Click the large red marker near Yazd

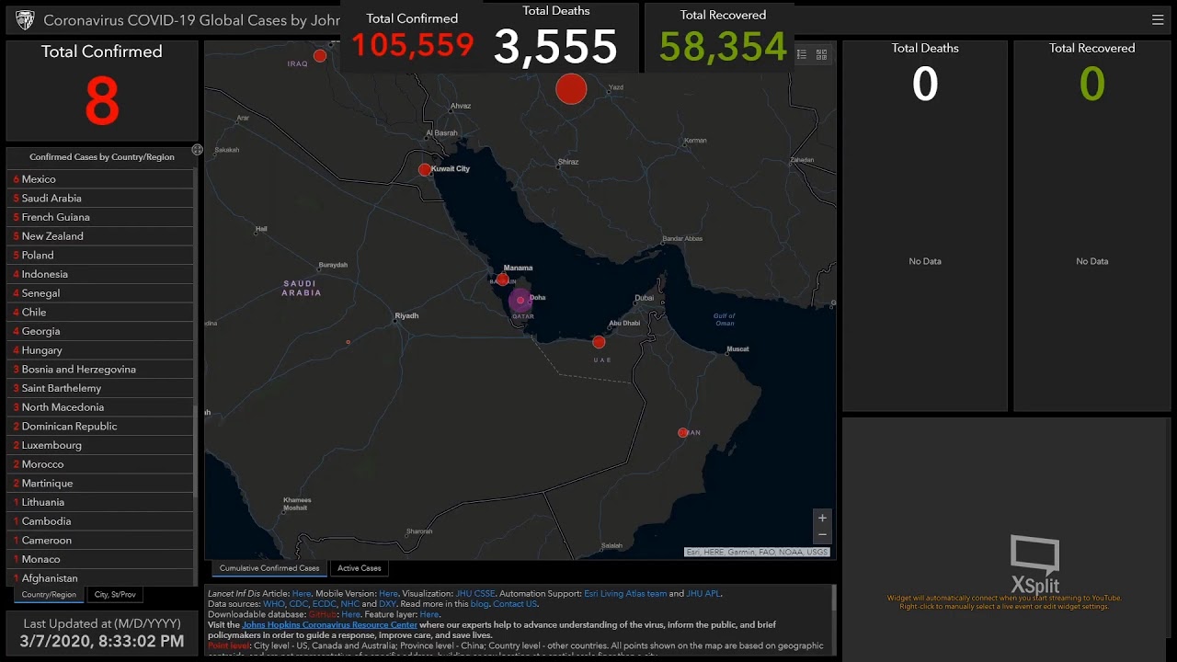pyautogui.click(x=571, y=89)
